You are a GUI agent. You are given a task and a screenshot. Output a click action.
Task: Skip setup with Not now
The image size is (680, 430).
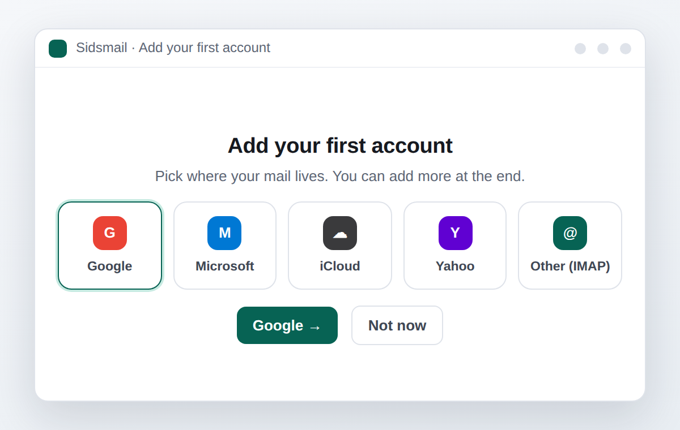pyautogui.click(x=397, y=325)
